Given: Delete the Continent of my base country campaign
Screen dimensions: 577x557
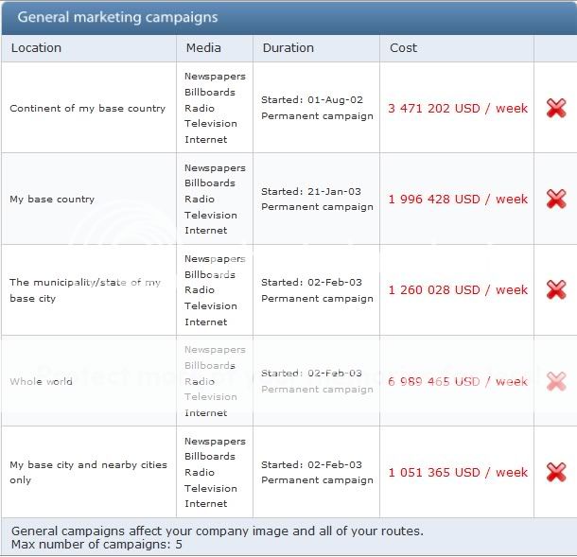Looking at the screenshot, I should pyautogui.click(x=556, y=108).
